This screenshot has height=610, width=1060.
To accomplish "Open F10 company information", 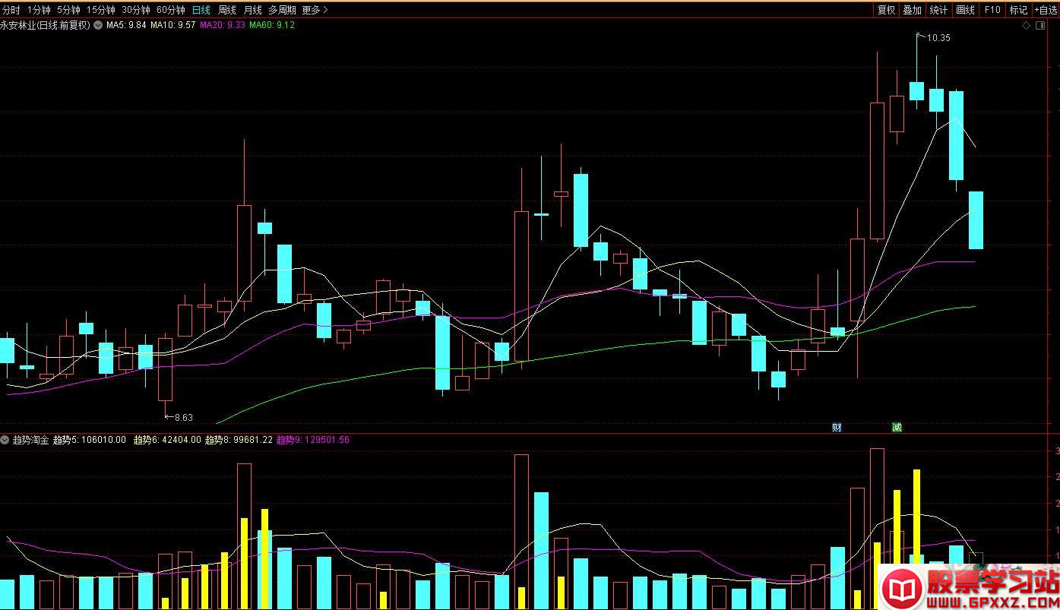I will coord(992,10).
